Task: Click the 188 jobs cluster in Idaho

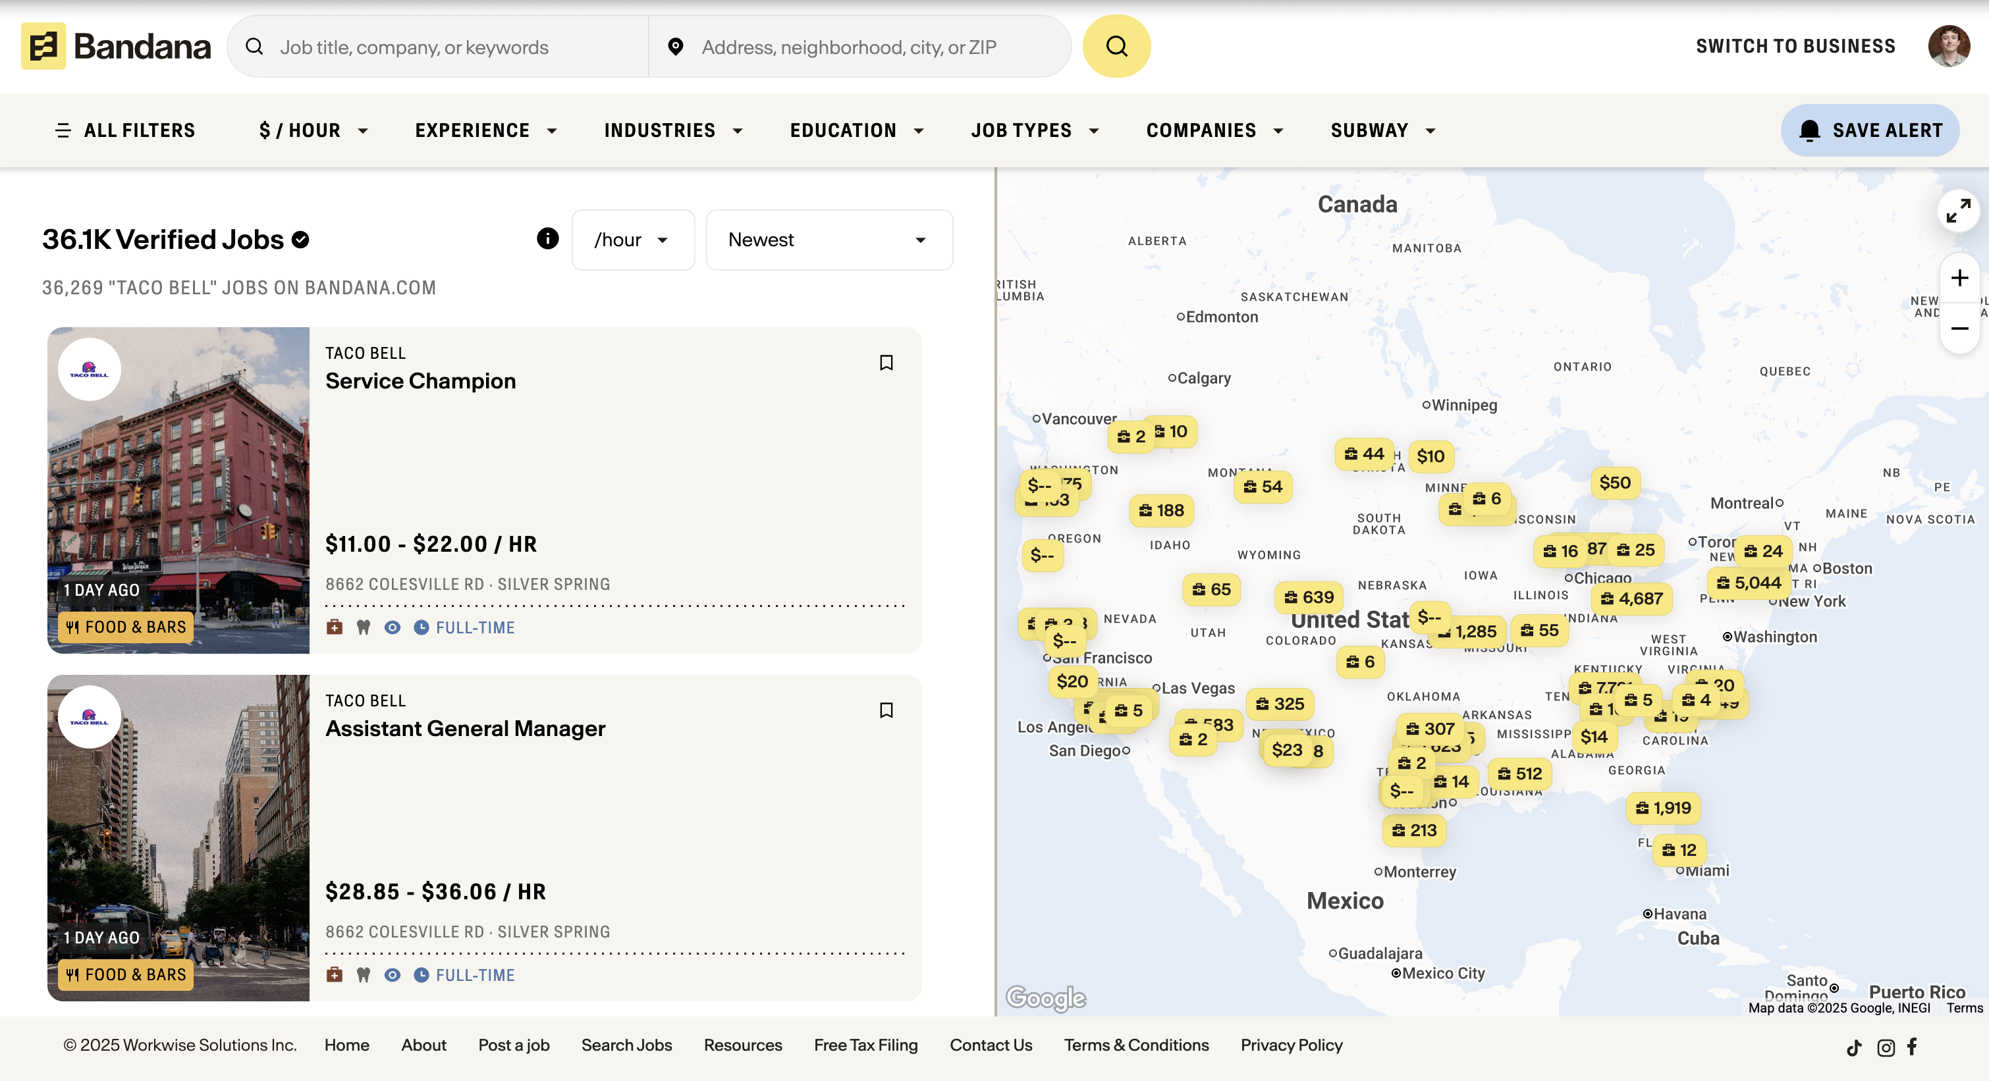Action: 1160,510
